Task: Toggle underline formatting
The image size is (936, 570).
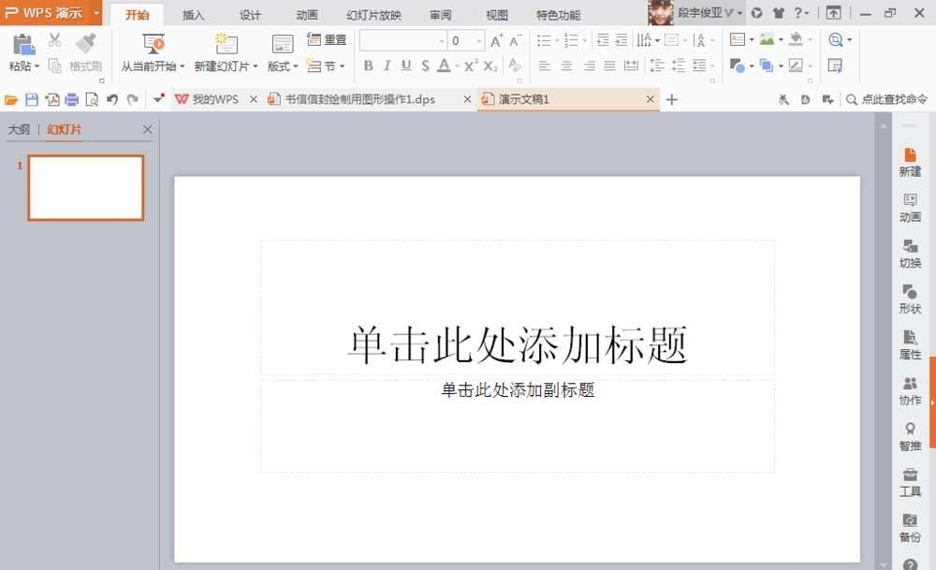Action: pos(405,66)
